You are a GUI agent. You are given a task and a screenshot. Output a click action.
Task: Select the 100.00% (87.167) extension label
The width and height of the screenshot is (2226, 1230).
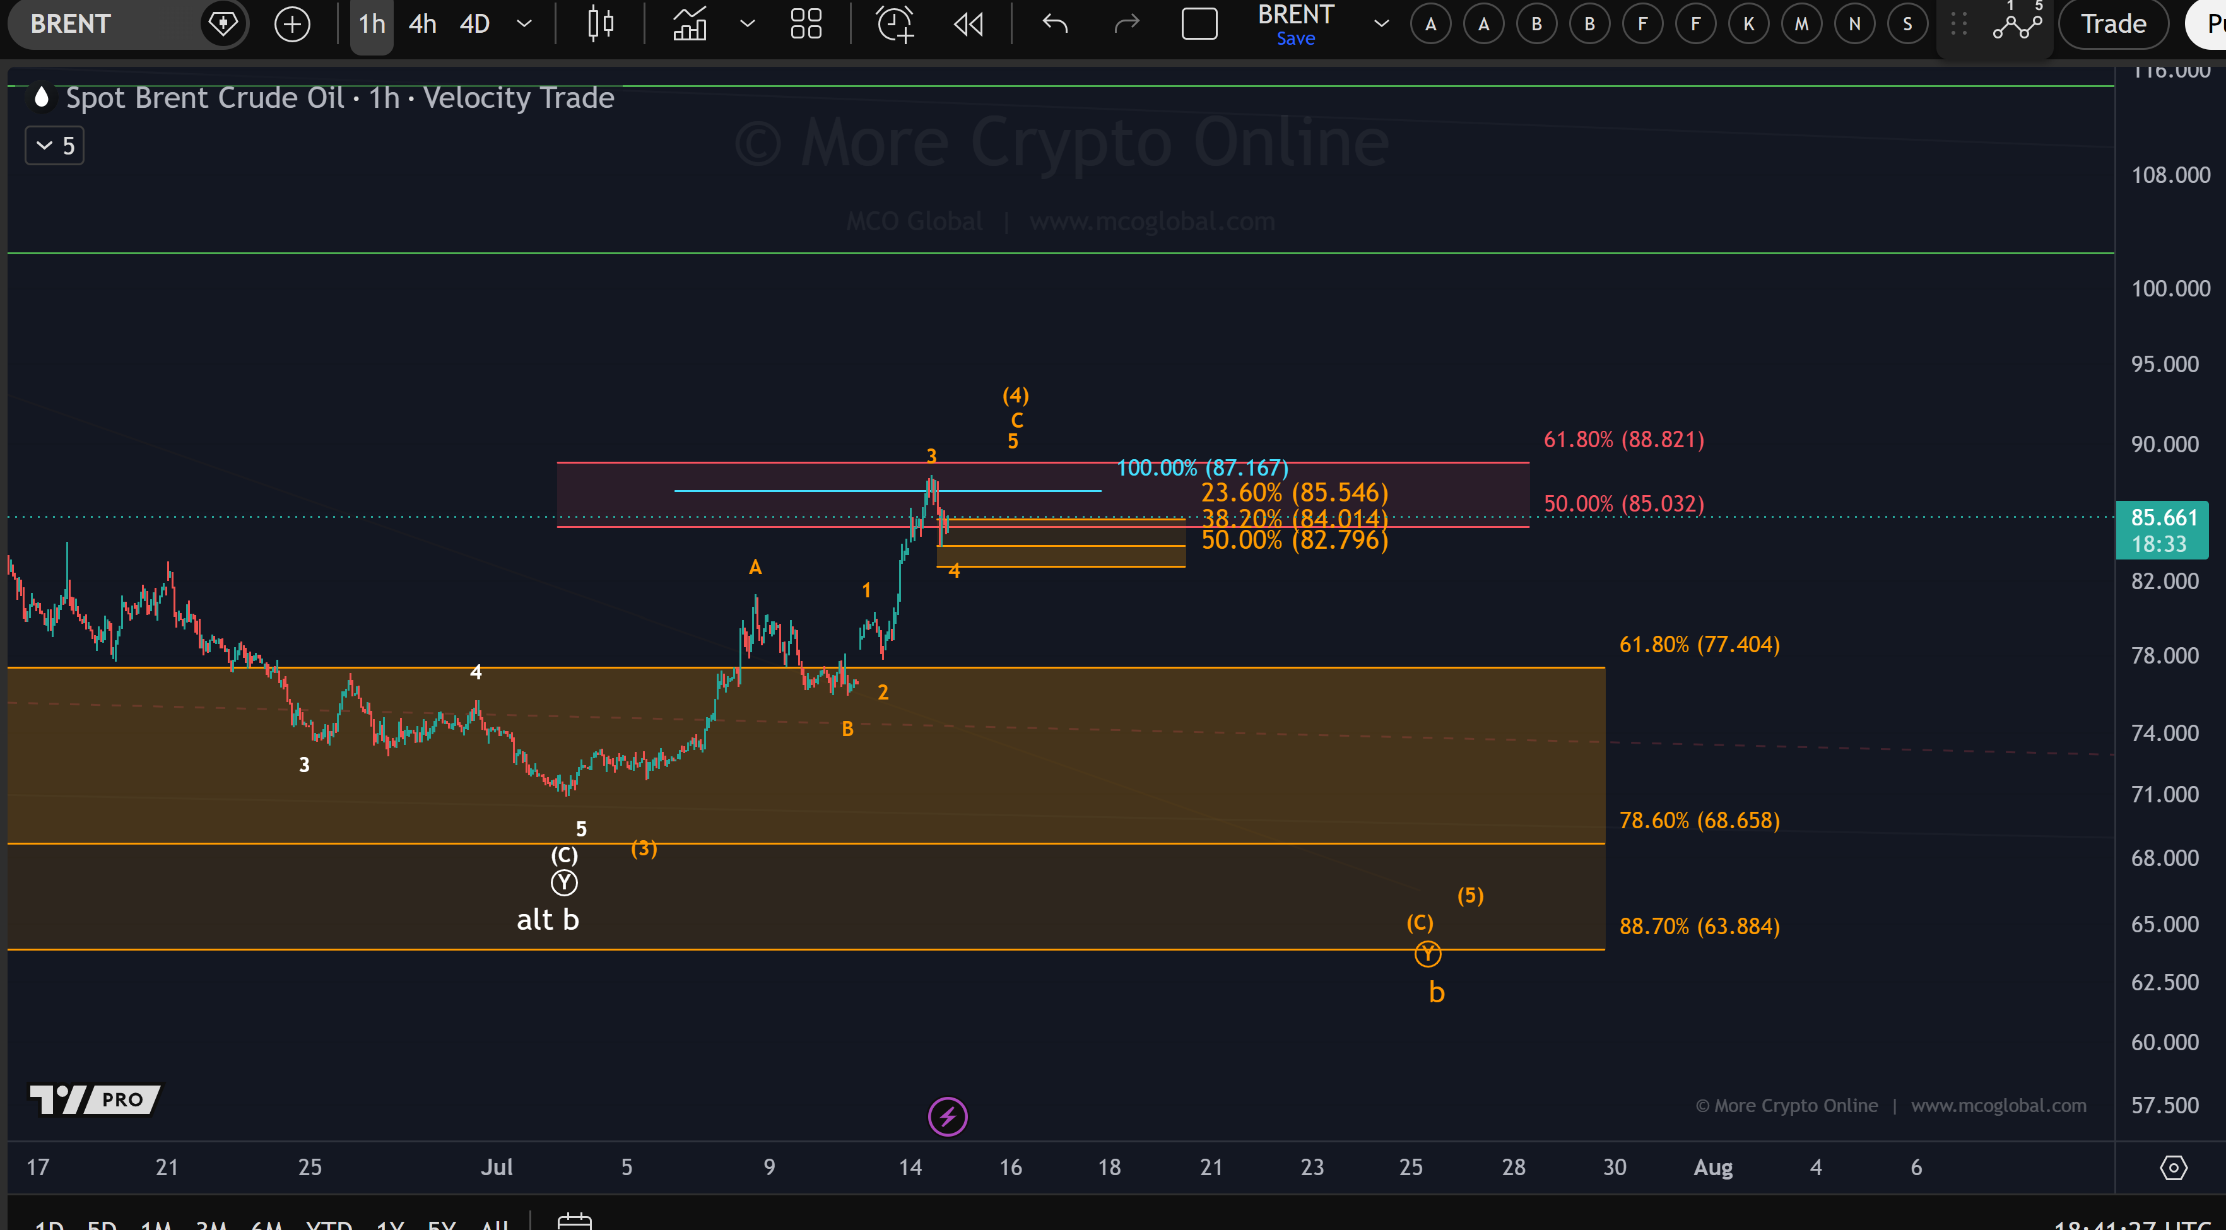[1202, 467]
